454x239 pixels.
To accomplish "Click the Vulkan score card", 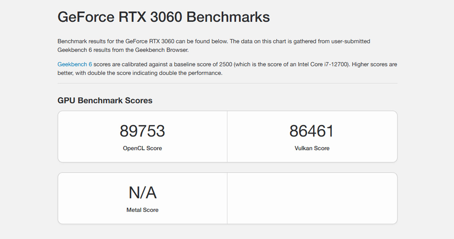I will tap(312, 136).
